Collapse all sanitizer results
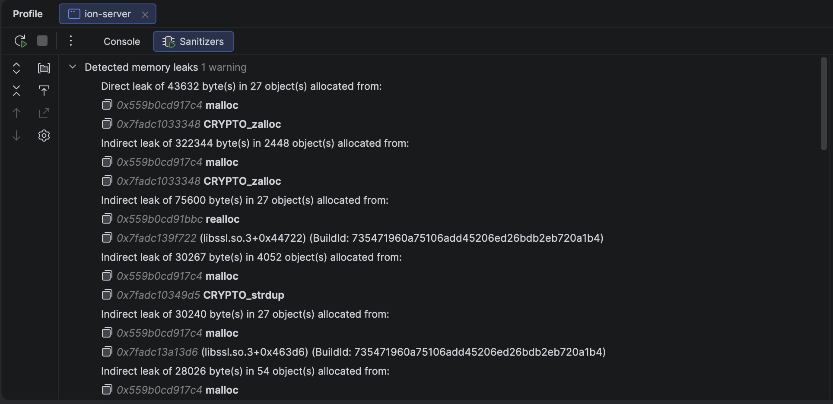This screenshot has width=833, height=404. click(16, 91)
